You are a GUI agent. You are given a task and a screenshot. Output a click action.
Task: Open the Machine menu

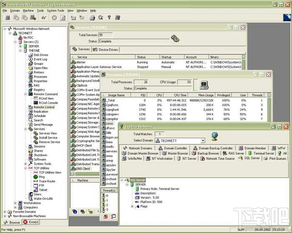click(x=28, y=10)
